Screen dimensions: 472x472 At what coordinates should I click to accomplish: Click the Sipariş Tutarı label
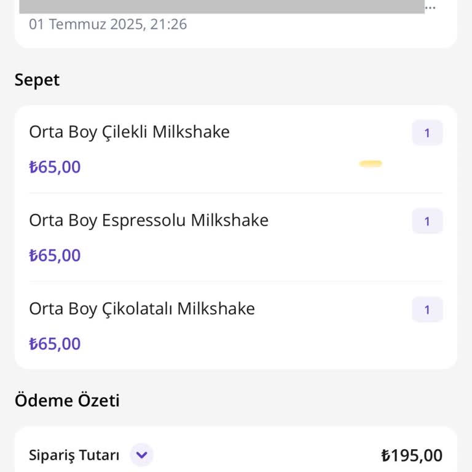tap(74, 455)
